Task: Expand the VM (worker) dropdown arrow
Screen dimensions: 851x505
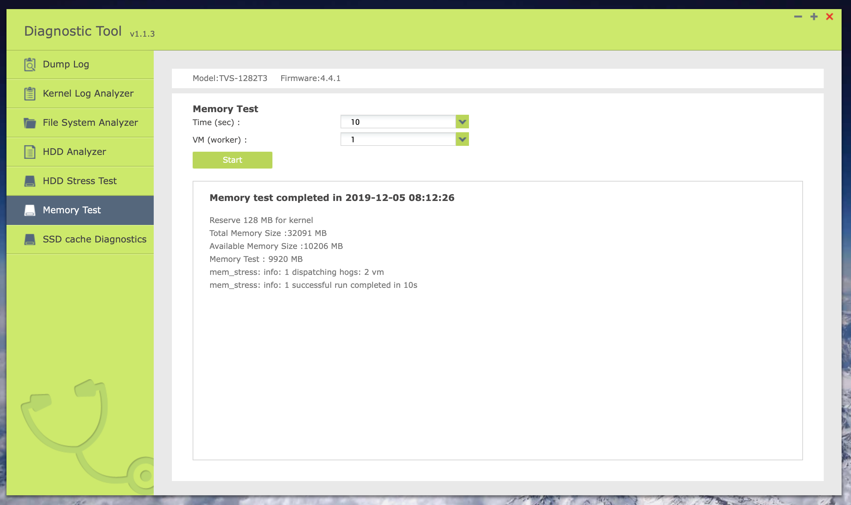Action: tap(462, 139)
